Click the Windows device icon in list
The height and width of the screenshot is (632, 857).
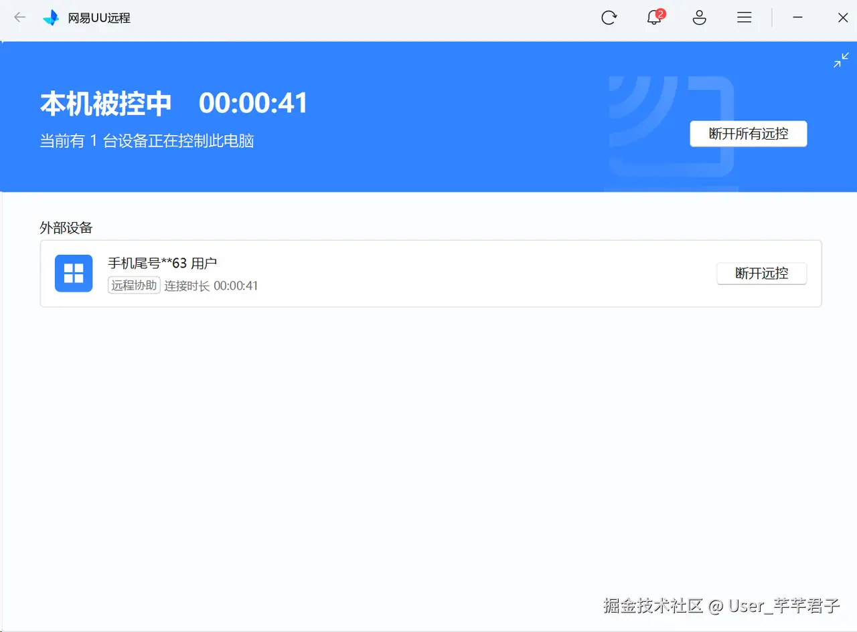(x=74, y=273)
